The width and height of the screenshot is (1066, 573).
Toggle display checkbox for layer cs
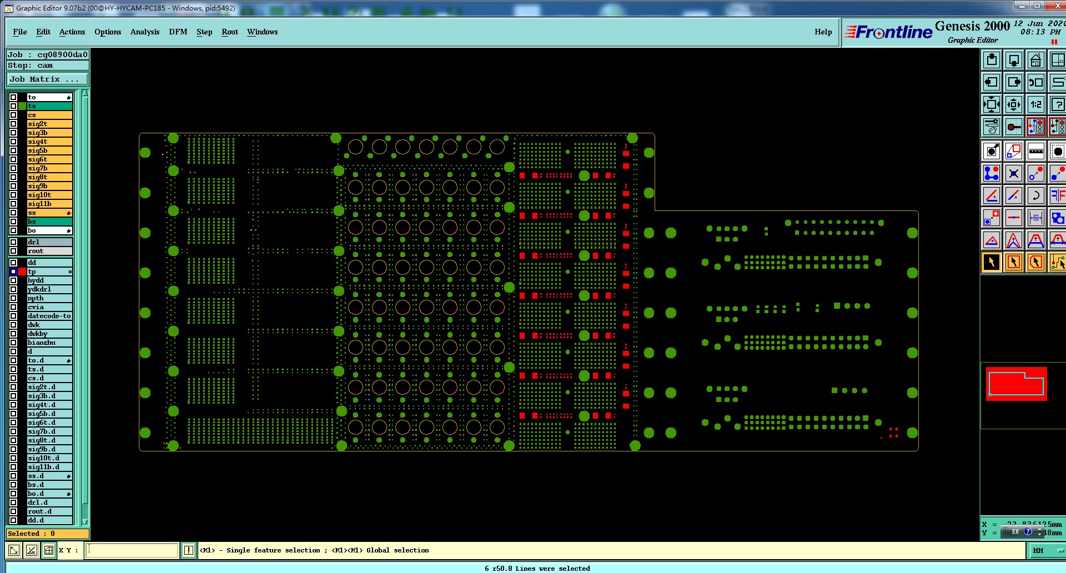(13, 115)
